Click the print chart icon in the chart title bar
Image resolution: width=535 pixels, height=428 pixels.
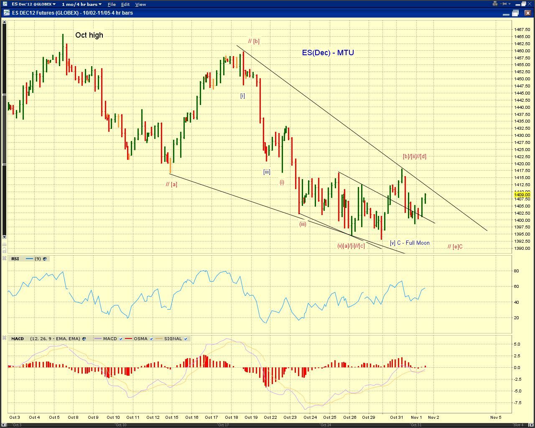coord(515,13)
